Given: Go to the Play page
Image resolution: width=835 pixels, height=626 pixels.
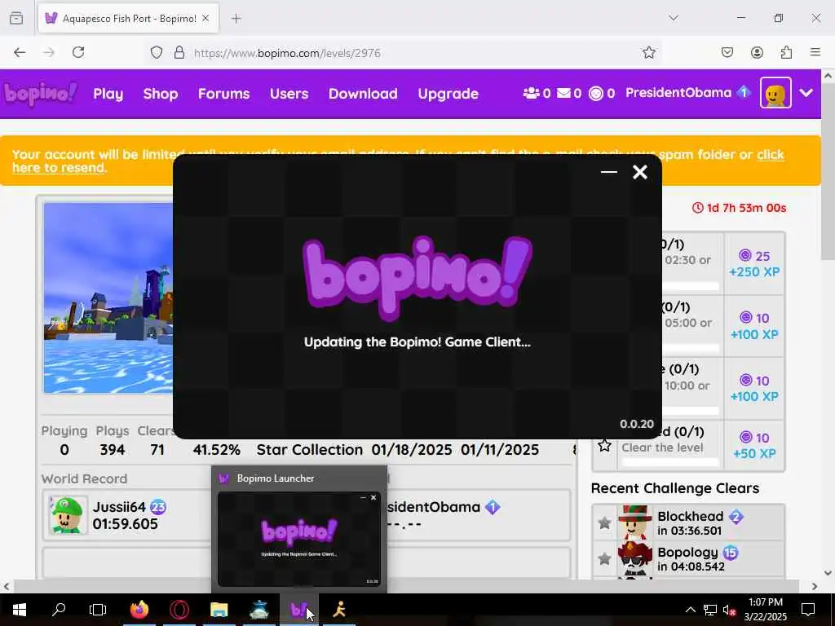Looking at the screenshot, I should click(108, 94).
